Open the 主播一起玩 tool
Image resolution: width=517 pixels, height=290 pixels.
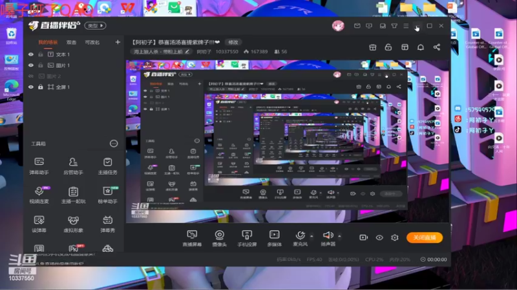pyautogui.click(x=73, y=195)
